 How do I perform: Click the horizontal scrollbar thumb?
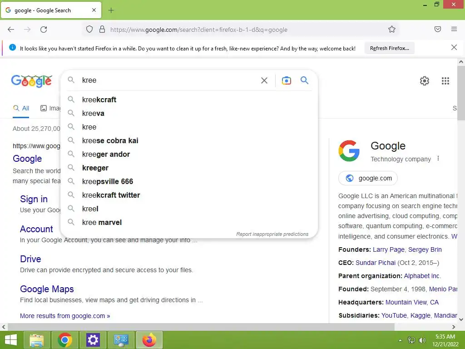tap(201, 327)
